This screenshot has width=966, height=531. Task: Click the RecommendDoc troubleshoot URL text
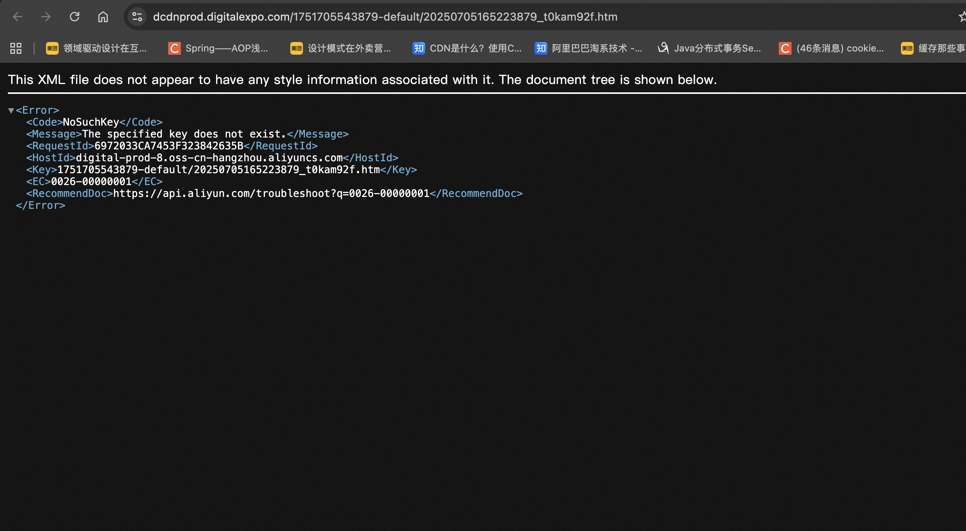(271, 193)
